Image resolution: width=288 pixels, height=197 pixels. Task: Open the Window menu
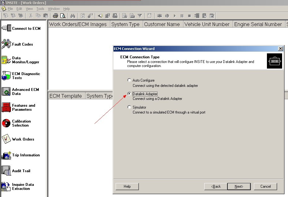coord(54,9)
